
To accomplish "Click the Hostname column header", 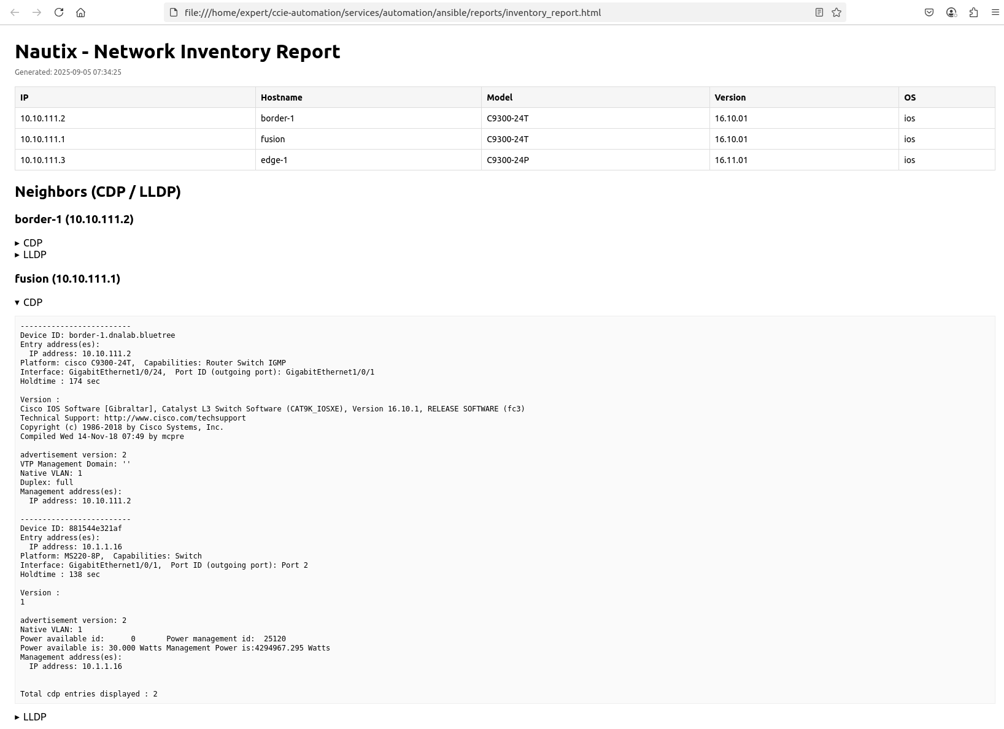I will pos(281,97).
